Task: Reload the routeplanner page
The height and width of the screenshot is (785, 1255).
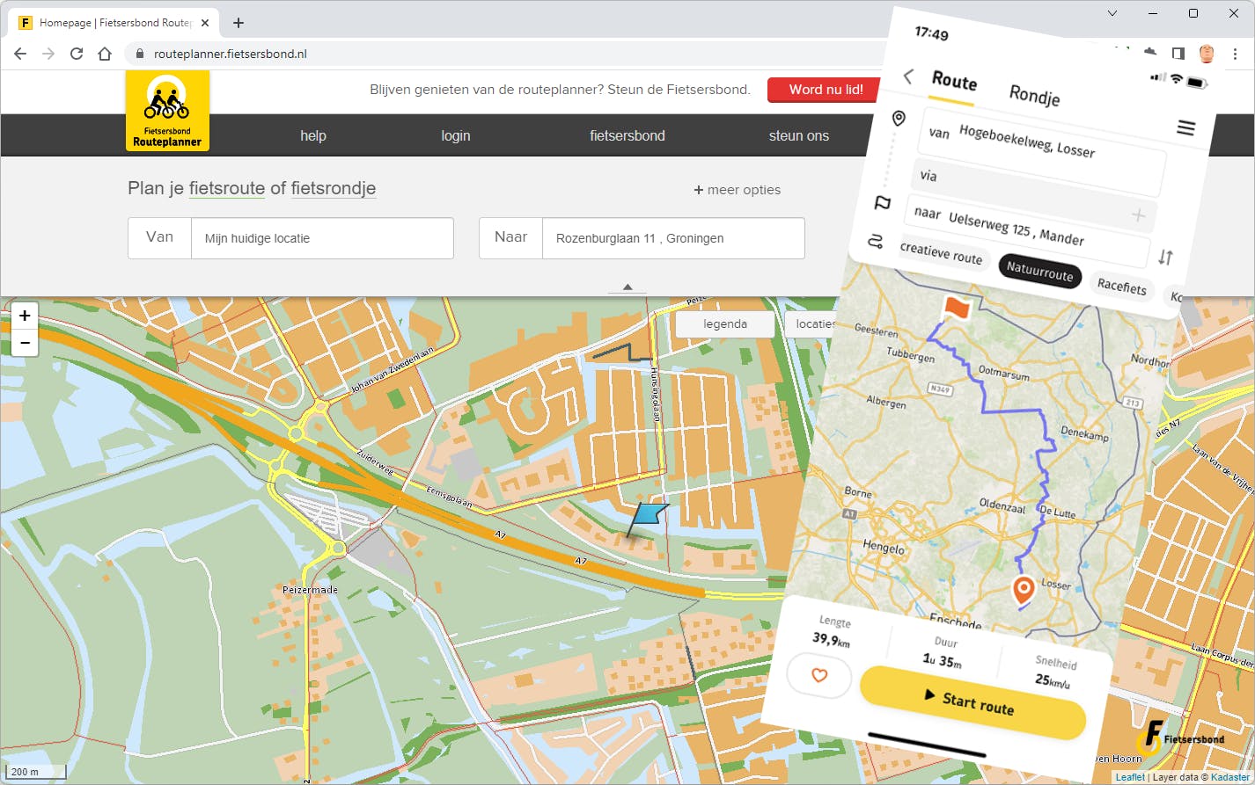Action: pyautogui.click(x=77, y=54)
